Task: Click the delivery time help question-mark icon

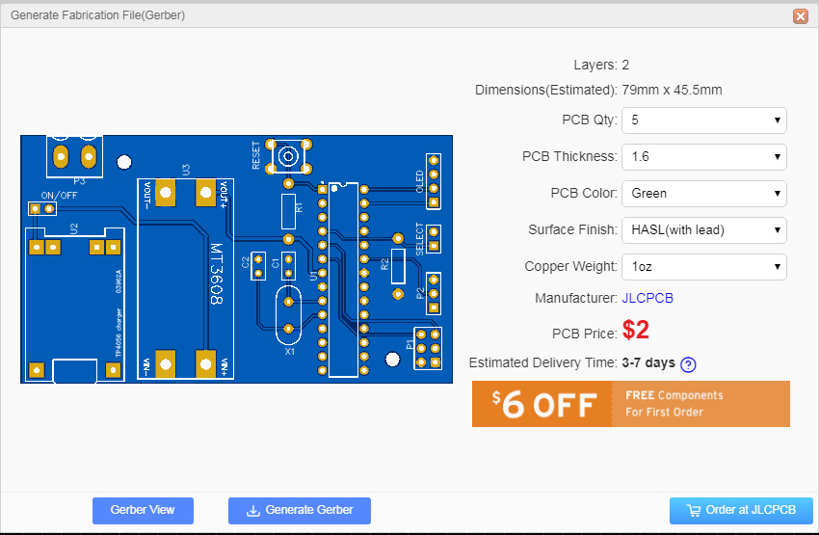Action: pos(688,364)
